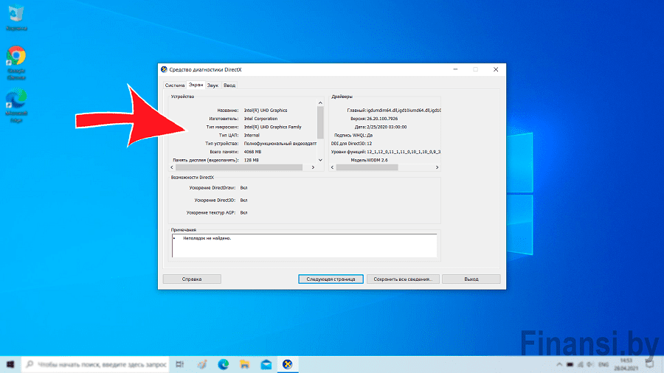Click the Ускорение текстур AGP Вкл value

tap(244, 213)
